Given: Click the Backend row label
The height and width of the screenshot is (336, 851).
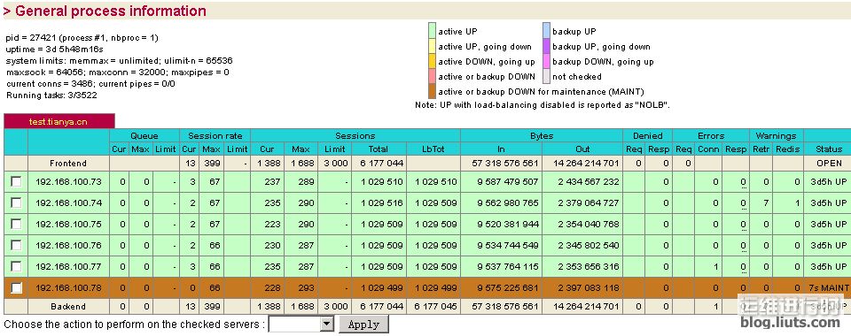Looking at the screenshot, I should click(68, 306).
